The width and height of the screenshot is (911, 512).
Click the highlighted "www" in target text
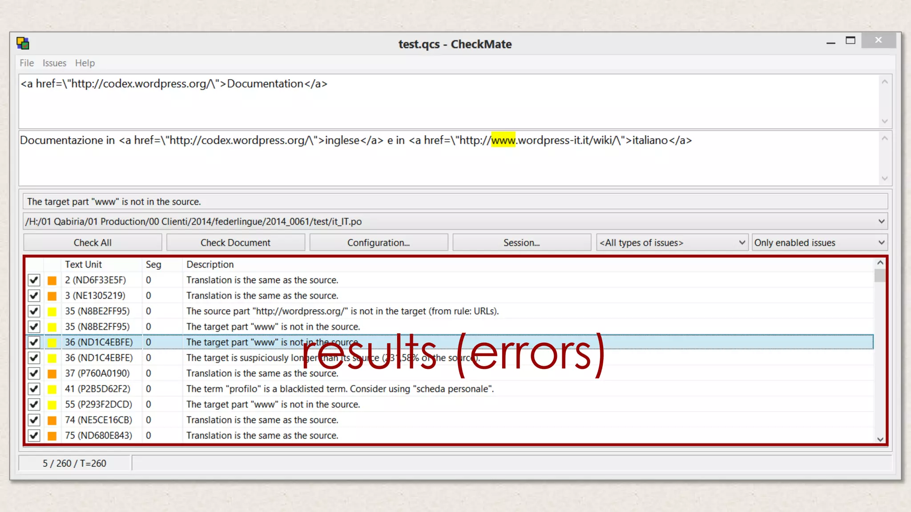tap(503, 140)
